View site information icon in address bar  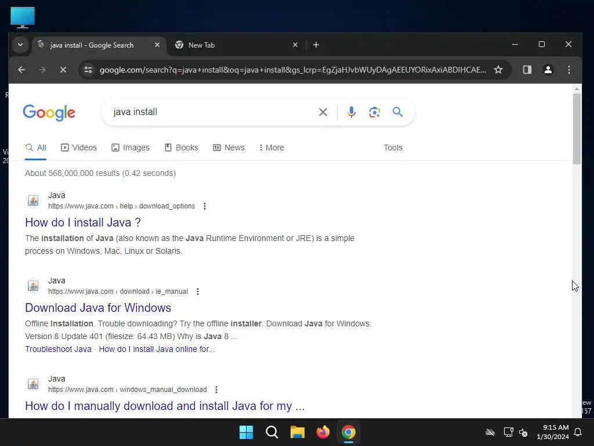(x=88, y=70)
